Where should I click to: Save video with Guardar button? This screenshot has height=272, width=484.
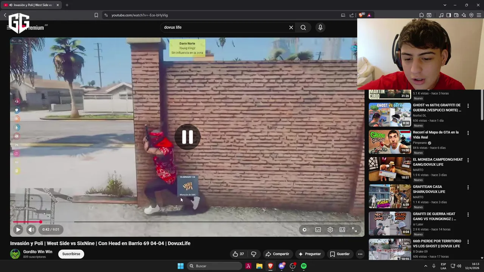click(340, 254)
